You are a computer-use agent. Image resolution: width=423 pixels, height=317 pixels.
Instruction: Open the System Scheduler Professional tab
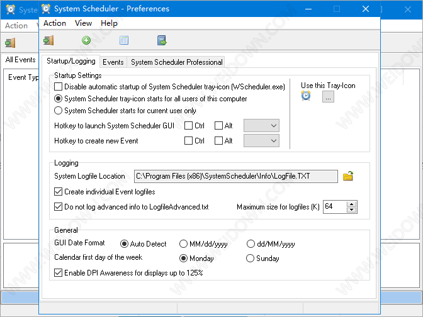(176, 62)
